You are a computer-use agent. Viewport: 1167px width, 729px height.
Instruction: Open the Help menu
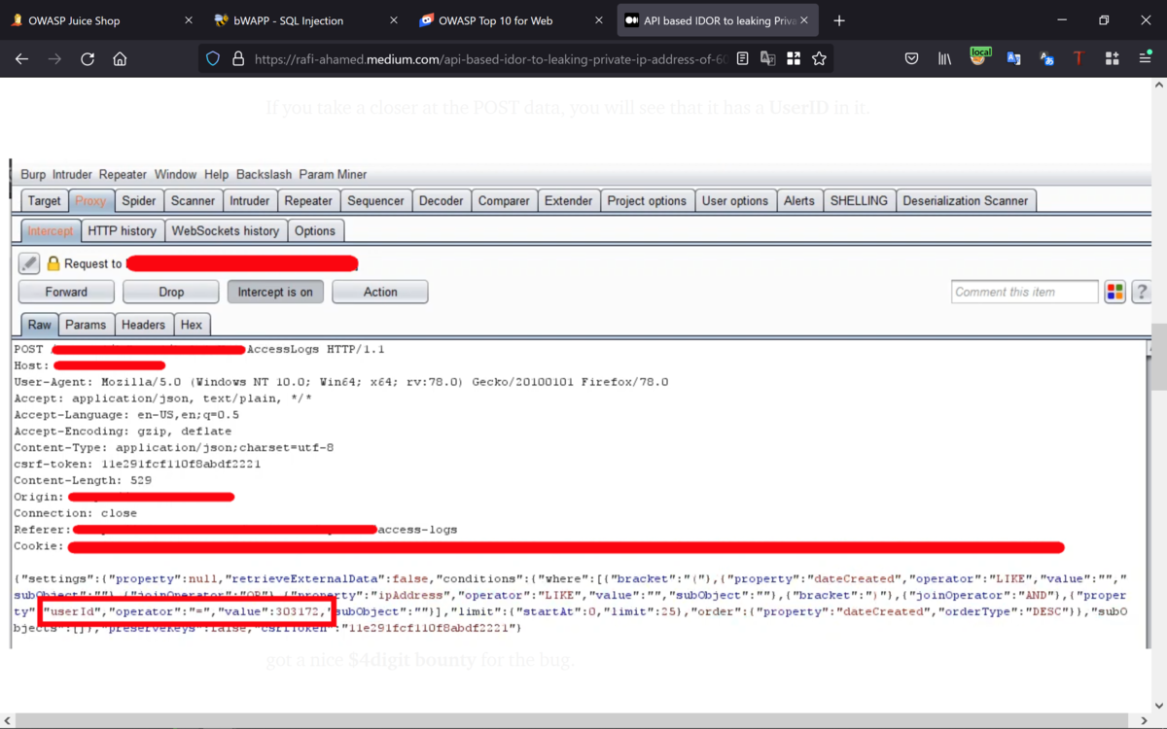216,175
